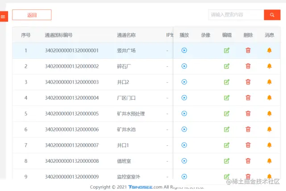
Task: Edit the 碎石厂 channel
Action: click(227, 66)
